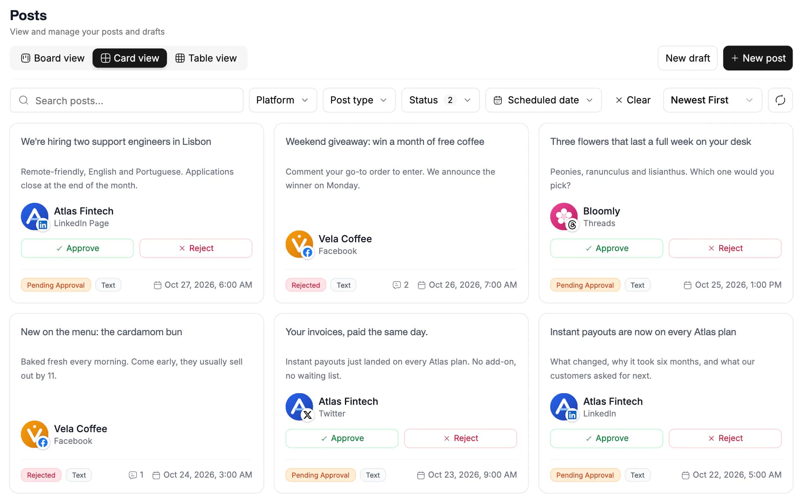Viewport: 805px width, 503px height.
Task: Open the Scheduled date filter
Action: 543,100
